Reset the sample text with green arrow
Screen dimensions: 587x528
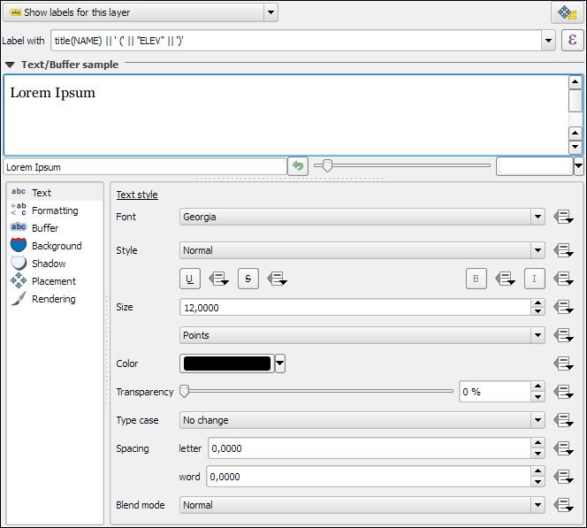(x=299, y=166)
